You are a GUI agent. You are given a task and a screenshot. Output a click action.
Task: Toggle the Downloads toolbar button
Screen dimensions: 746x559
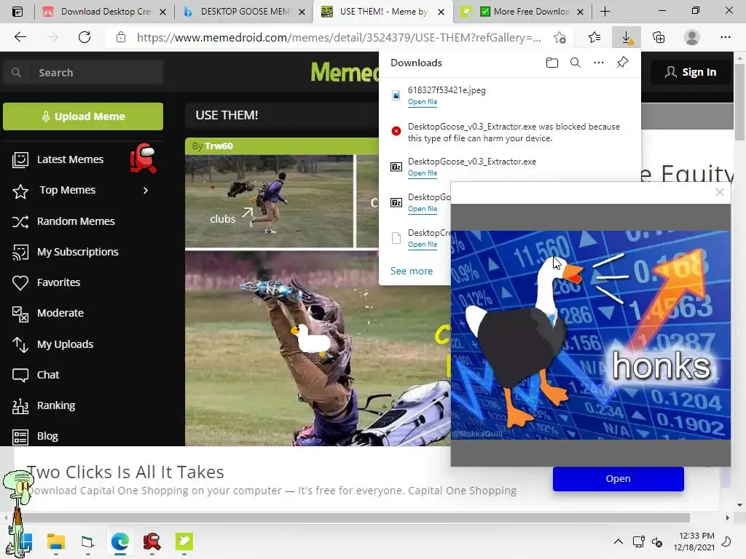coord(627,37)
